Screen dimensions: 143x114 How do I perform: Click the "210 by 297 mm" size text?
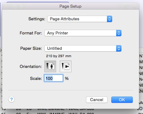point(59,56)
